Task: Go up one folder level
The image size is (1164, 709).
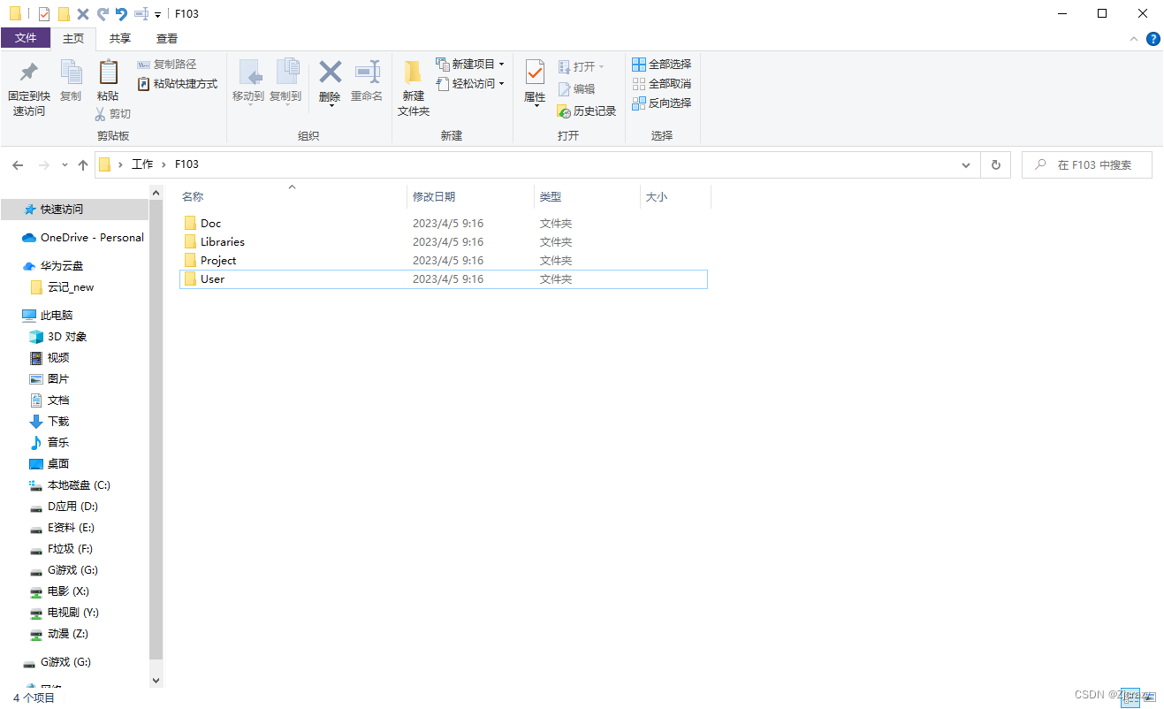Action: pyautogui.click(x=83, y=165)
